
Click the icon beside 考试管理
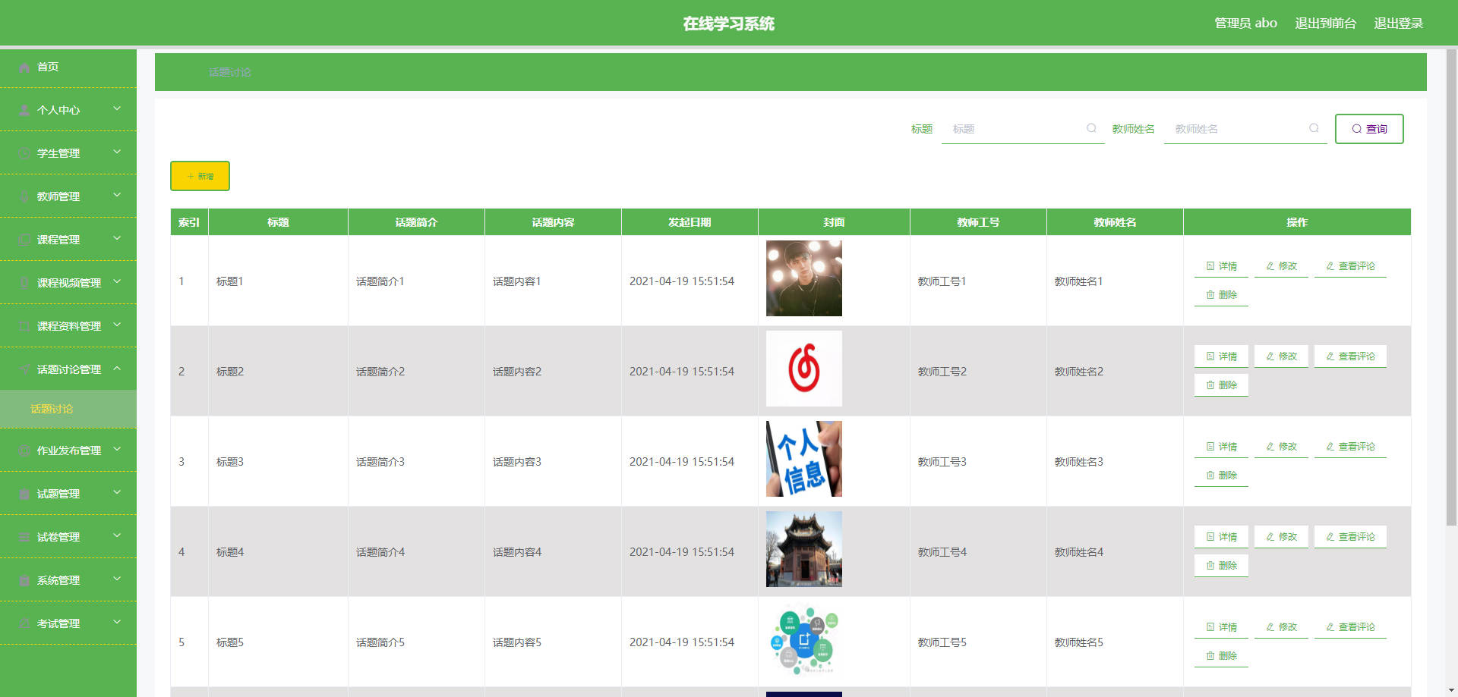click(x=24, y=623)
